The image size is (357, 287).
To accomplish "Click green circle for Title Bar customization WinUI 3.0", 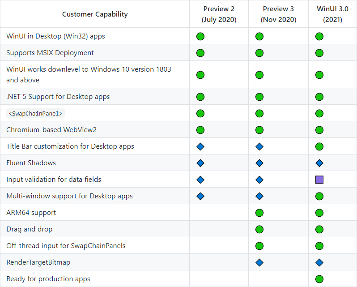I will 319,146.
